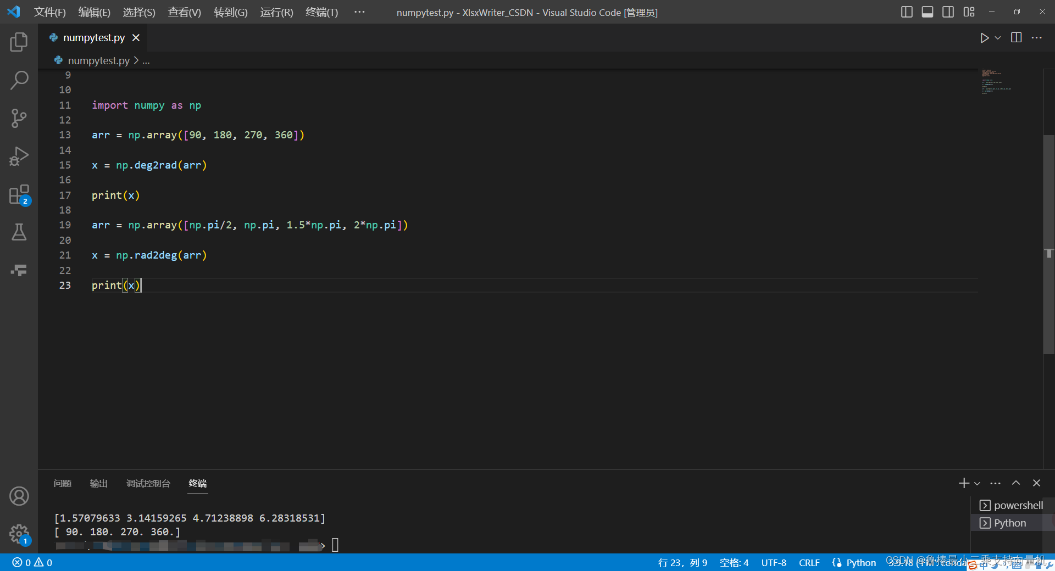Close the numpytest.py editor tab

coord(136,37)
